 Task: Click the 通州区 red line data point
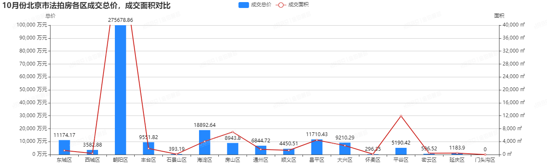[x=260, y=149]
